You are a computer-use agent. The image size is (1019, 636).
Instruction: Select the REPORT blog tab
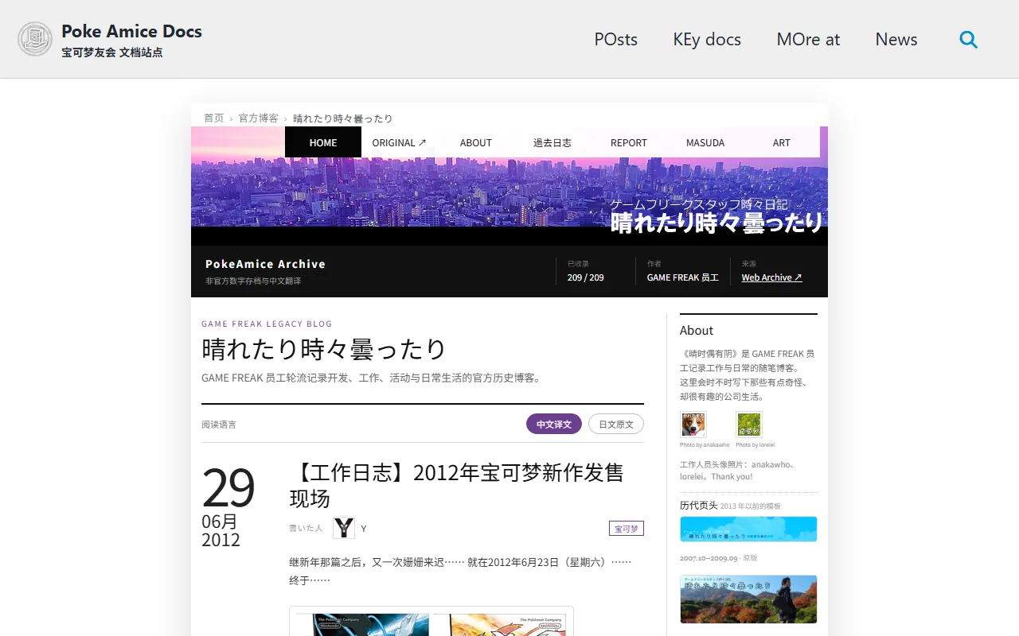pyautogui.click(x=629, y=142)
